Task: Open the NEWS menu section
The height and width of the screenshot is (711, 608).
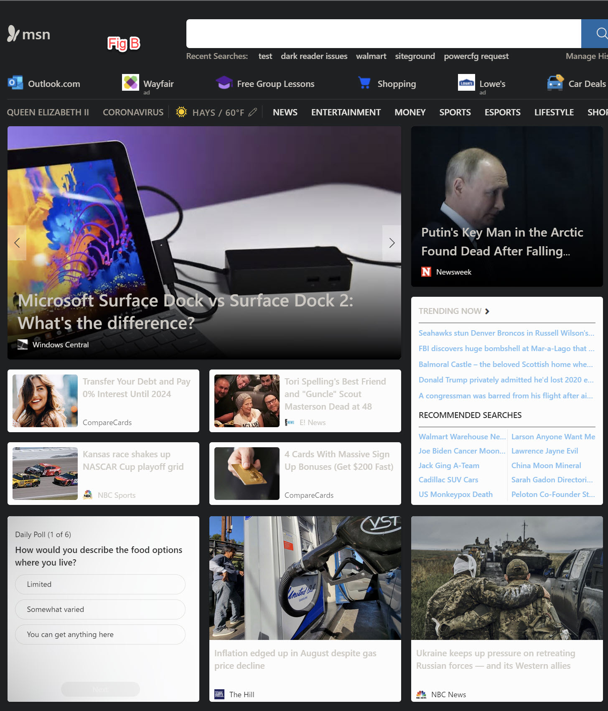Action: (285, 112)
